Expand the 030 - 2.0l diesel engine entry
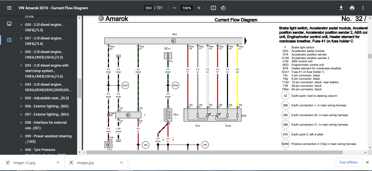 pyautogui.click(x=21, y=25)
